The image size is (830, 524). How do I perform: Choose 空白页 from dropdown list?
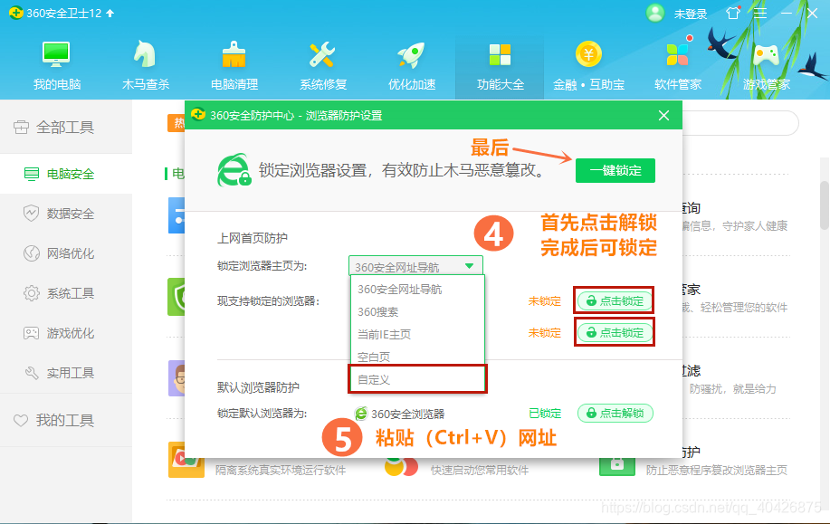tap(417, 357)
